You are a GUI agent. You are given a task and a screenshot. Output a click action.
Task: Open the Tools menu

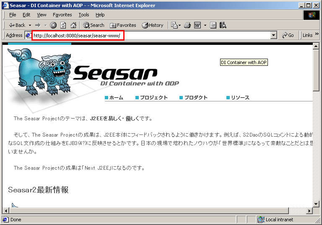84,15
